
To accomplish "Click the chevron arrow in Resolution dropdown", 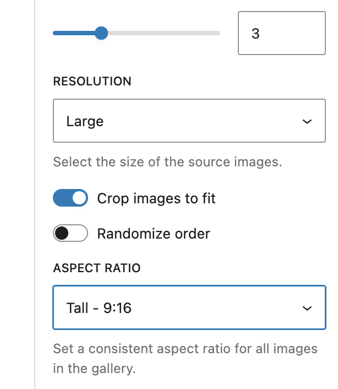I will point(307,122).
